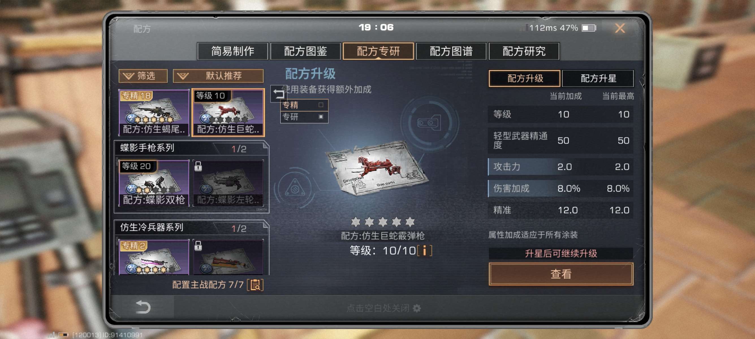Open the 配方研究 tab
Screen dimensions: 755x339
[524, 51]
